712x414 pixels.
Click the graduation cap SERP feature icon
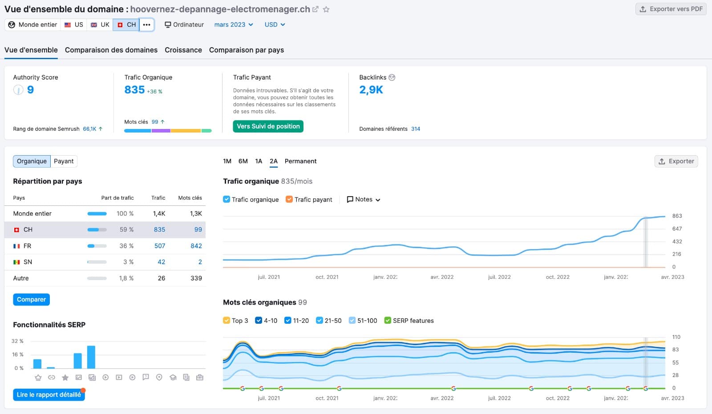[173, 378]
